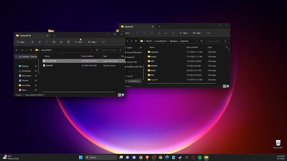Open recent locations chevron in msvcp140 32 window

pyautogui.click(x=27, y=50)
